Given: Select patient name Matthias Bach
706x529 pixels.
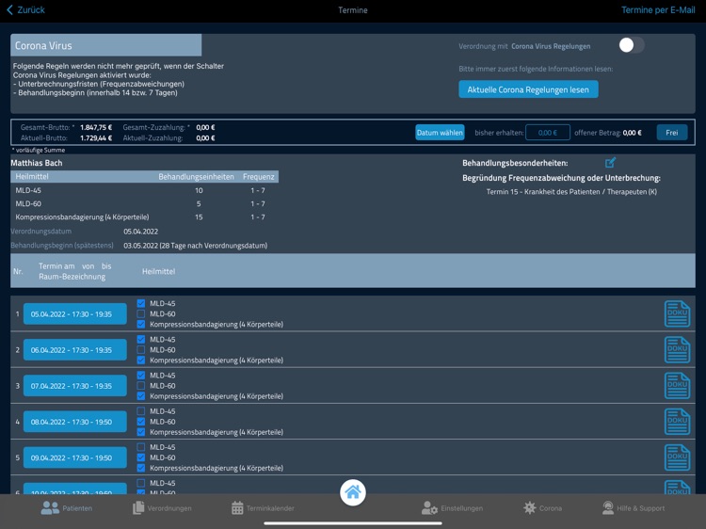Looking at the screenshot, I should [x=37, y=163].
